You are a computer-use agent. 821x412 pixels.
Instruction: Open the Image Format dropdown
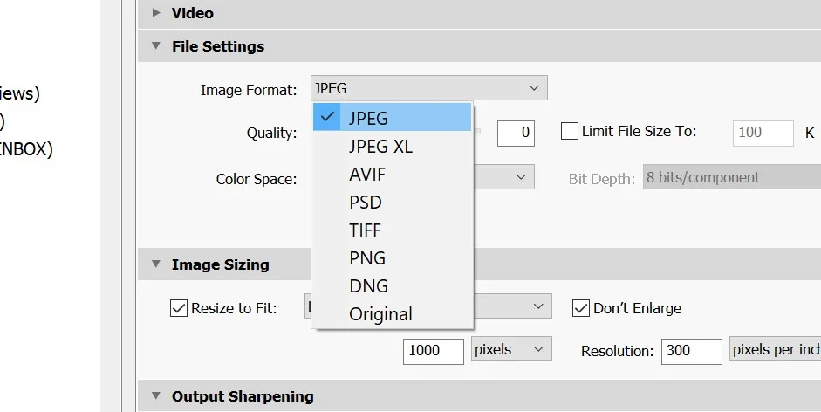tap(429, 88)
